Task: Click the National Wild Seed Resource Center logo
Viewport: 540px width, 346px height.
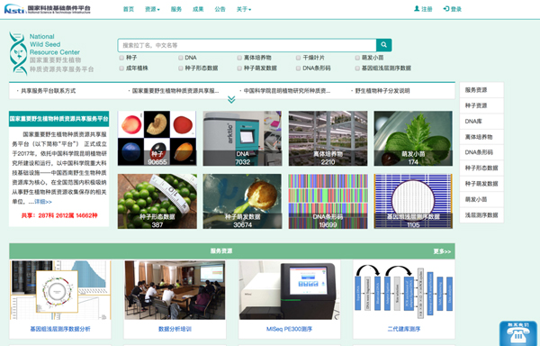Action: pyautogui.click(x=51, y=53)
